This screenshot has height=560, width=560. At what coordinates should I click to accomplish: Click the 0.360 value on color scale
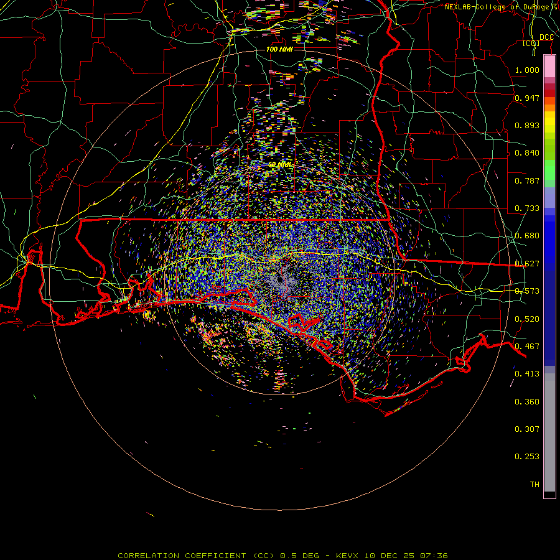click(x=527, y=402)
